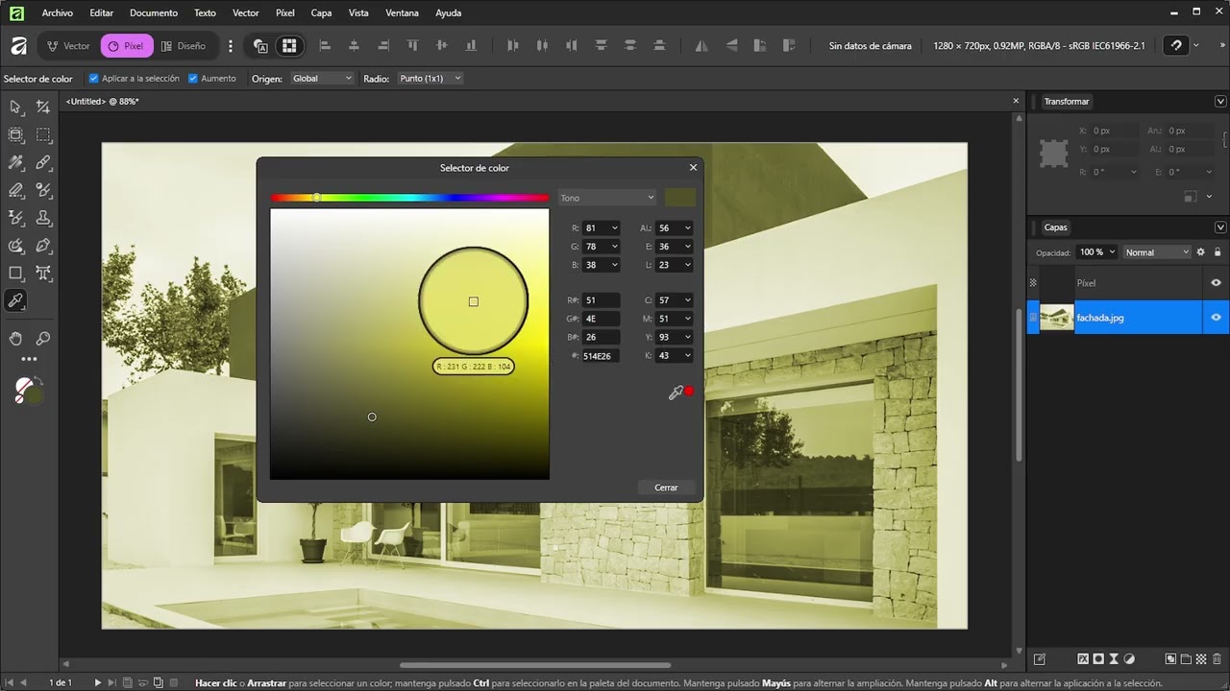This screenshot has height=691, width=1230.
Task: Click the eyedropper icon in color dialog
Action: 676,393
